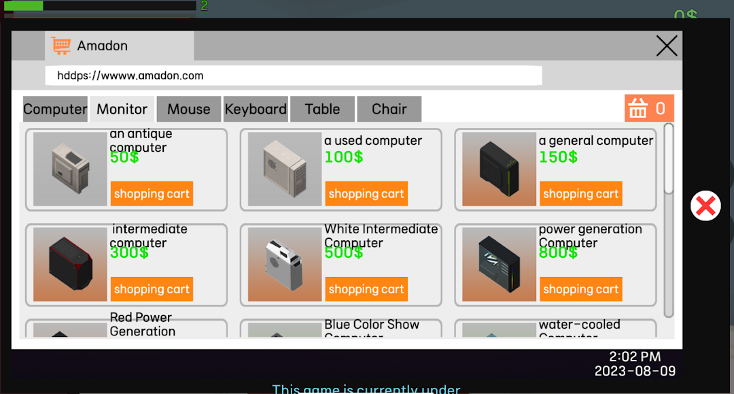The image size is (734, 394).
Task: Click the White Intermediate Computer image
Action: point(285,264)
